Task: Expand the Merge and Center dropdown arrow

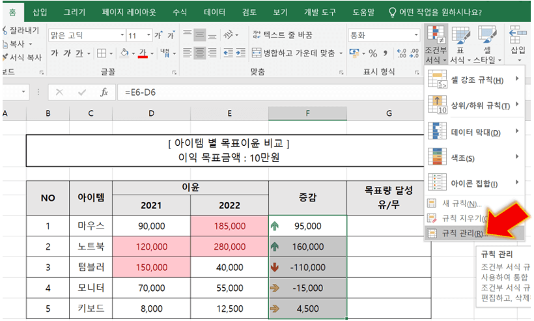Action: click(341, 53)
